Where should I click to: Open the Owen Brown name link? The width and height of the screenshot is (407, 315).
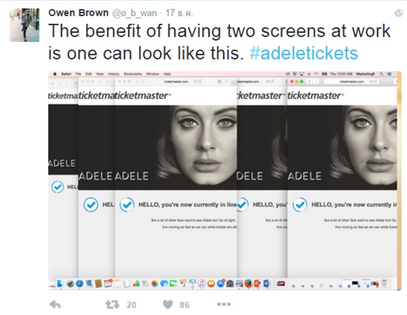[78, 13]
